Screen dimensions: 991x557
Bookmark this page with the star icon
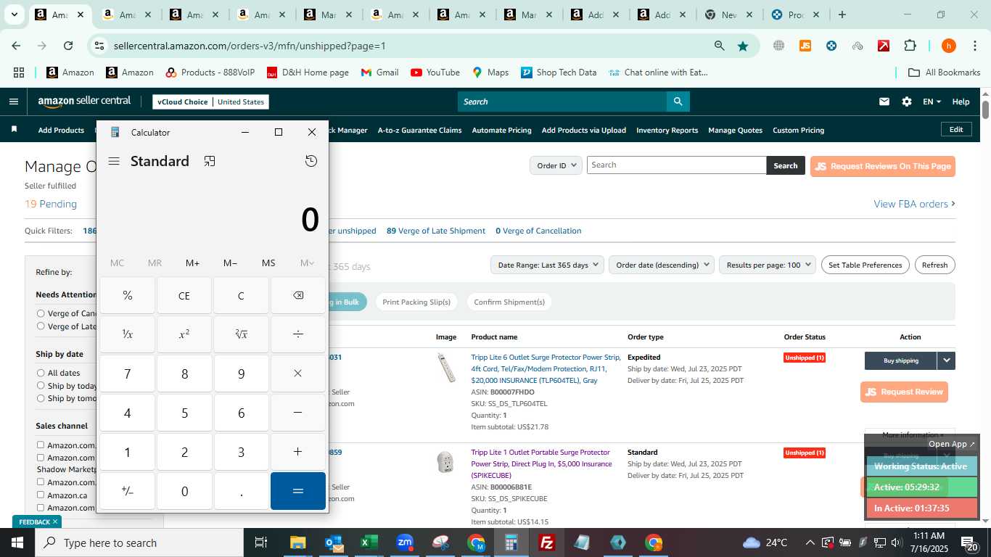pyautogui.click(x=743, y=46)
